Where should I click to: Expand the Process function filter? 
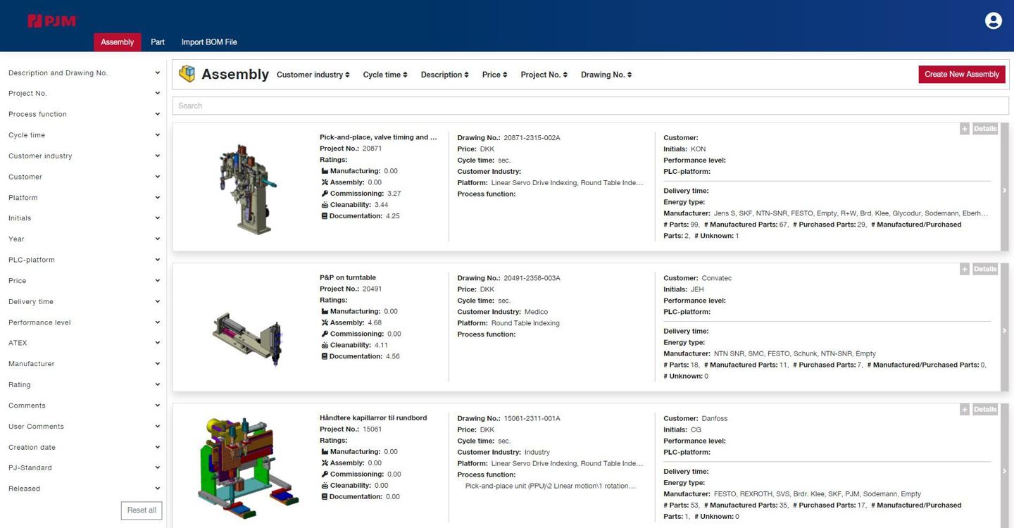coord(84,114)
